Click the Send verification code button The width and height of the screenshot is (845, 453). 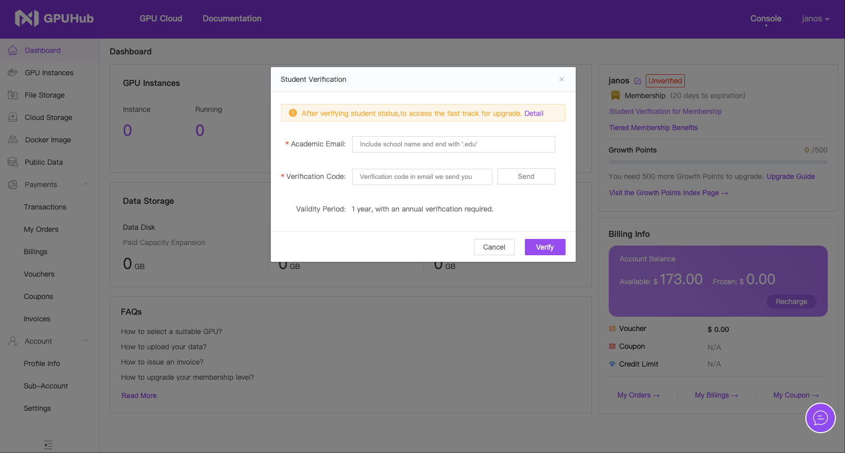click(x=526, y=176)
